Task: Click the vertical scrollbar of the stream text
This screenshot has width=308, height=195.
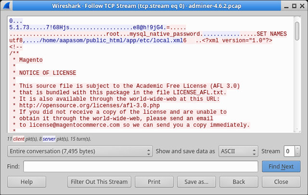Action: click(297, 72)
